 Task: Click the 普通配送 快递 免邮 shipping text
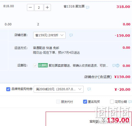coord(46,48)
